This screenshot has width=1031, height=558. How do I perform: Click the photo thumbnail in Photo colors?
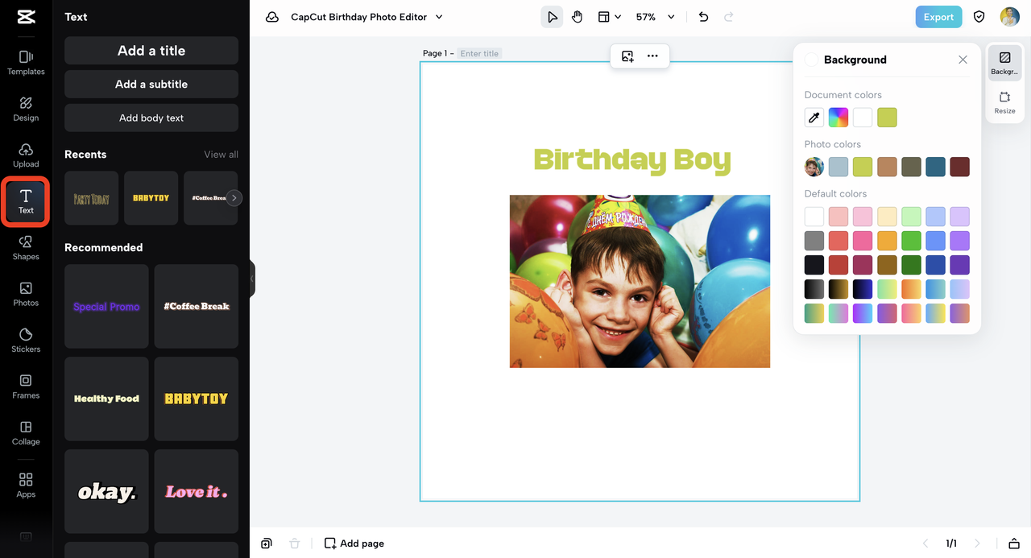[814, 167]
